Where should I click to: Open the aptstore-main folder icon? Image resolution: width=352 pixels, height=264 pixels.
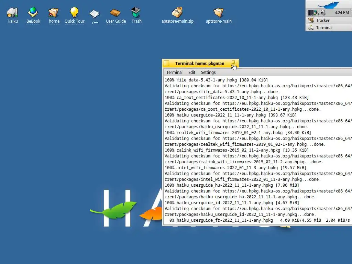218,13
